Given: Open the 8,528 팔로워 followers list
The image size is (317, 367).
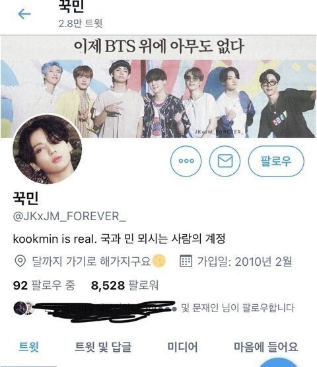Looking at the screenshot, I should [125, 285].
